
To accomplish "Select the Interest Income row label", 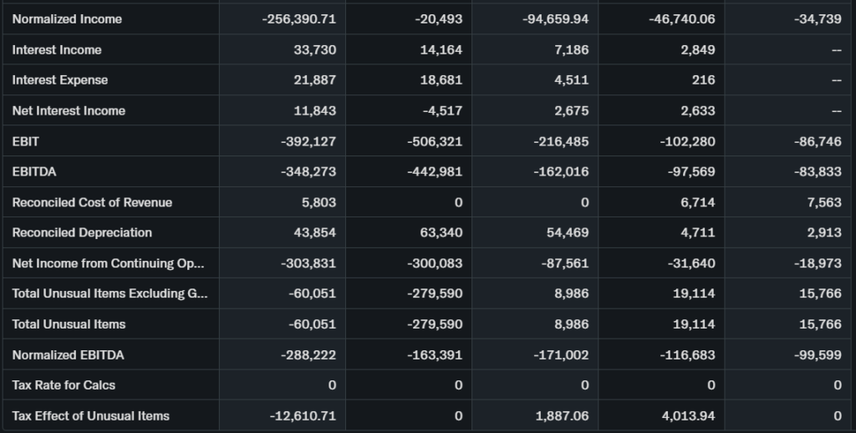I will pos(57,50).
